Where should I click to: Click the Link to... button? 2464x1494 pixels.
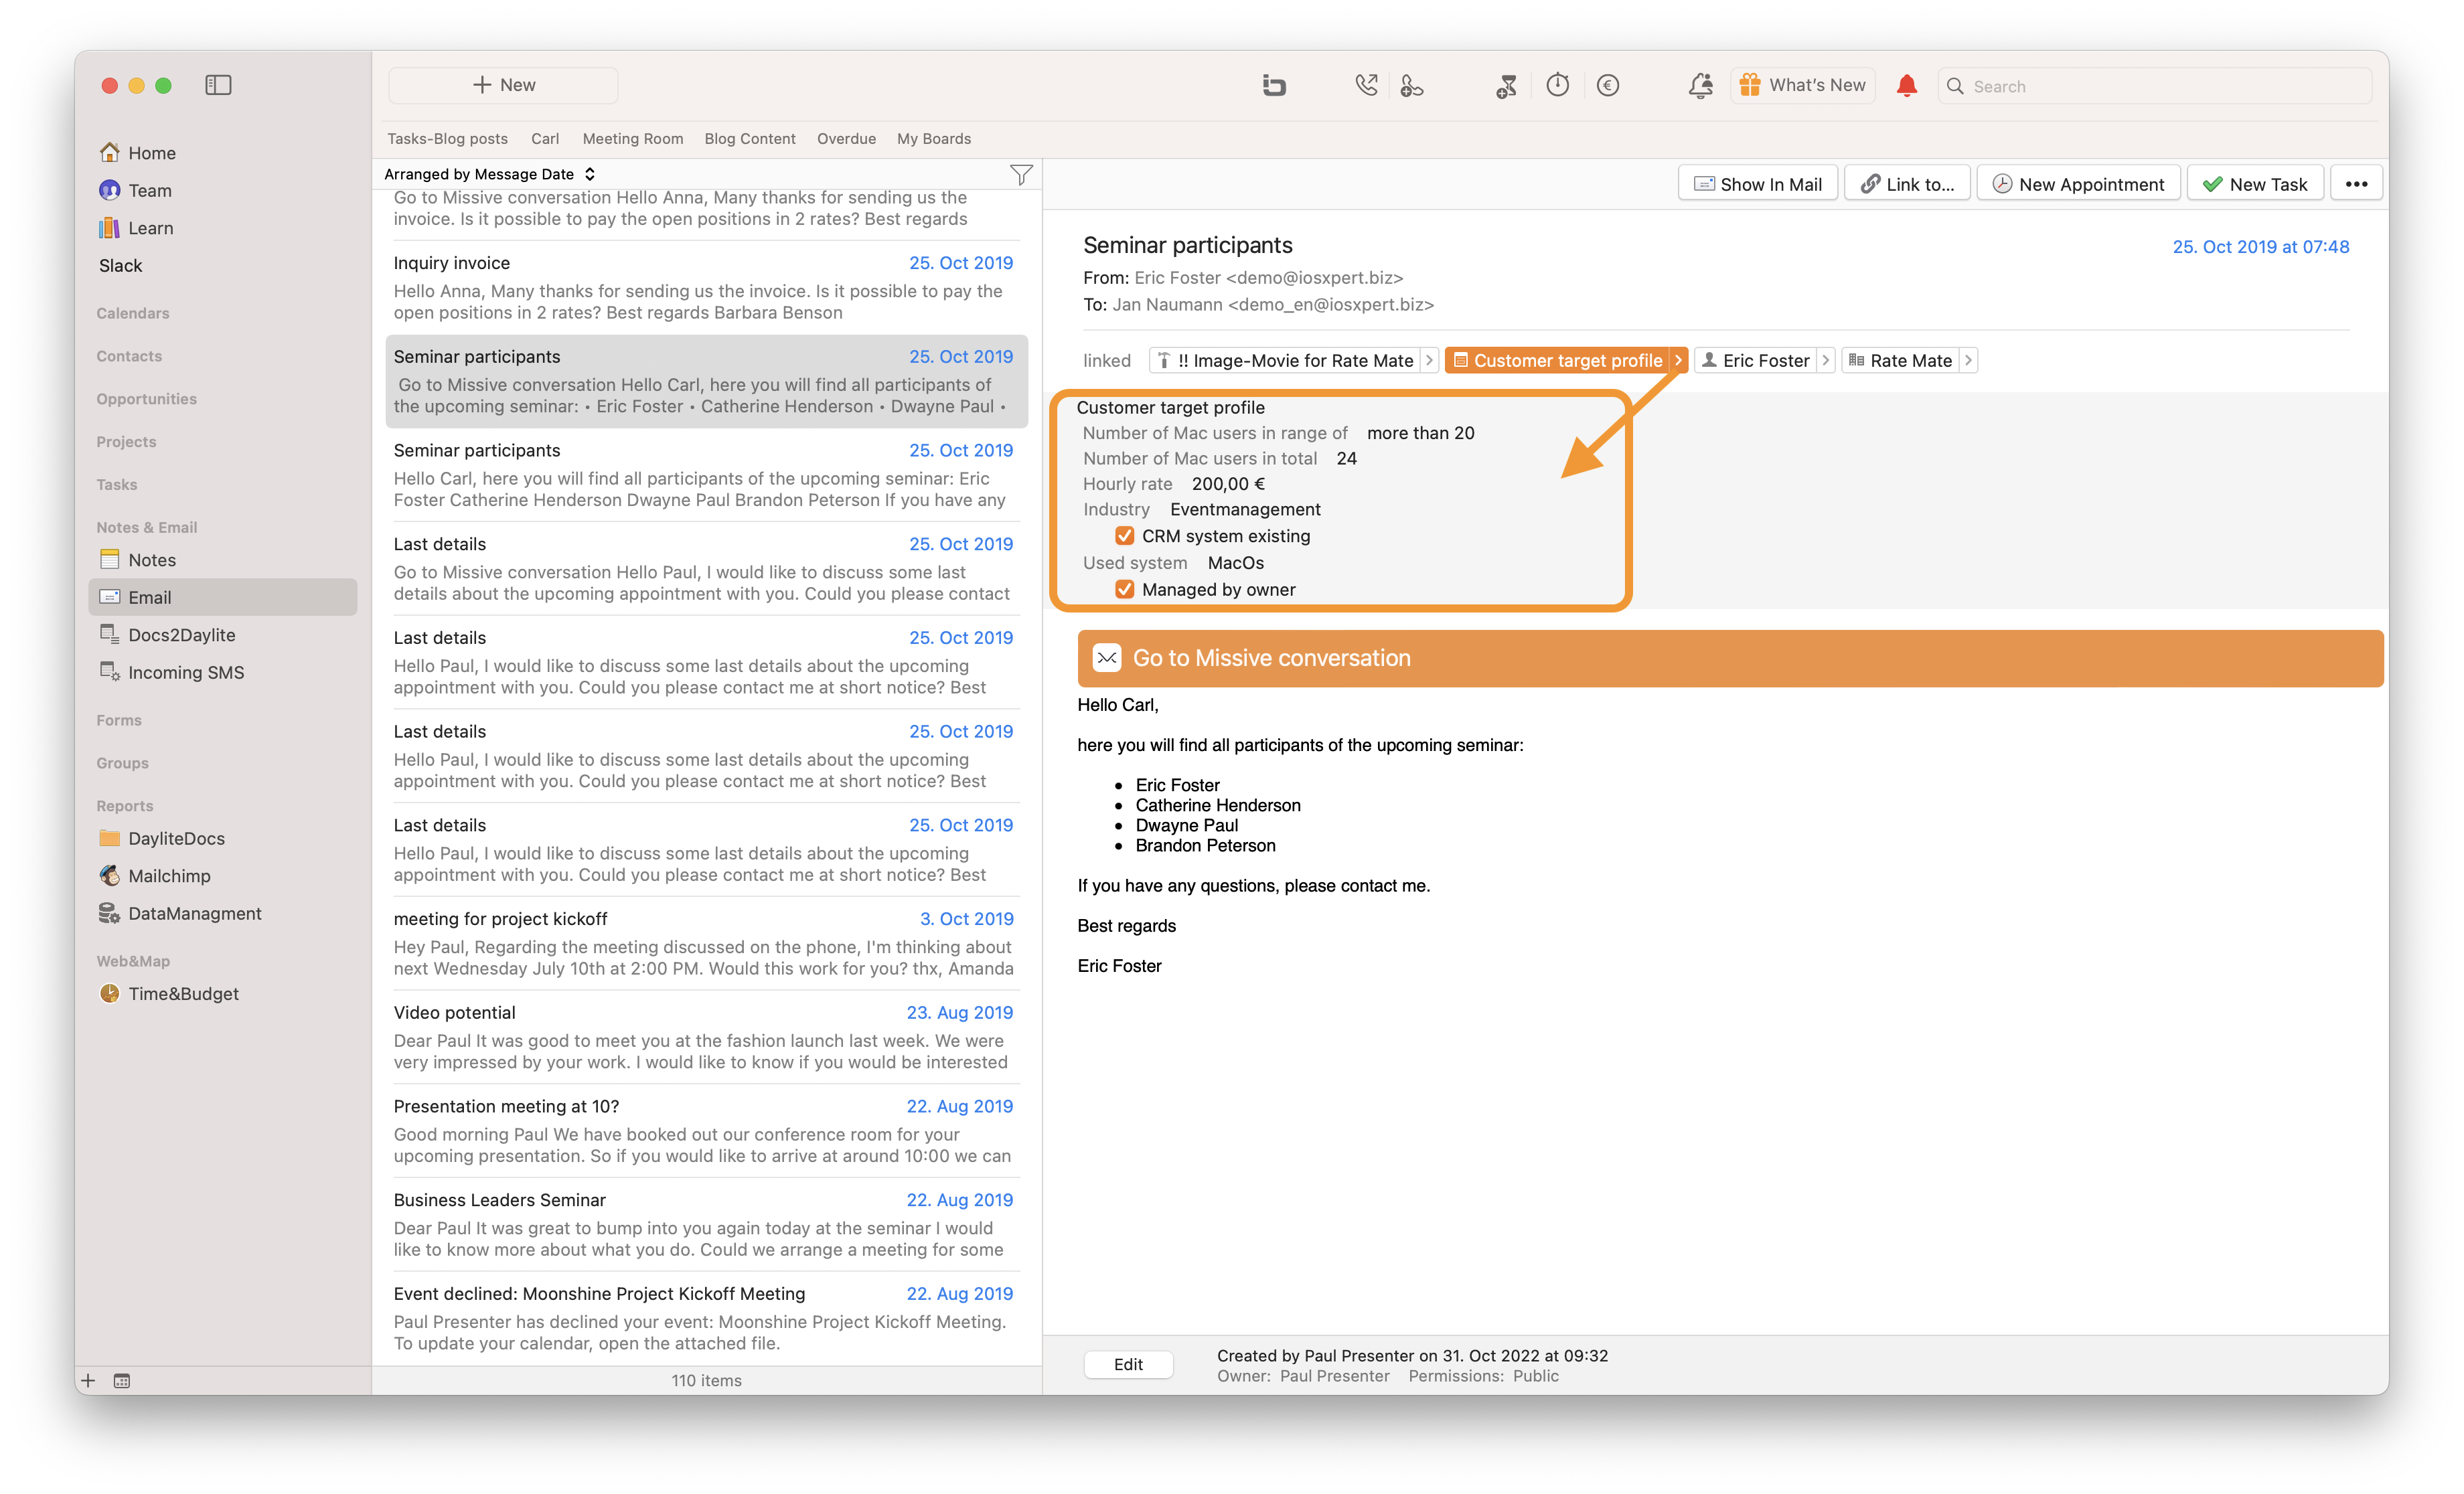[1907, 184]
